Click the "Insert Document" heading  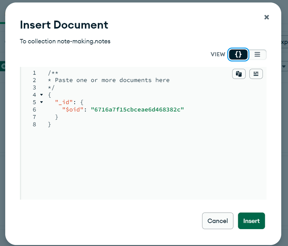(64, 25)
